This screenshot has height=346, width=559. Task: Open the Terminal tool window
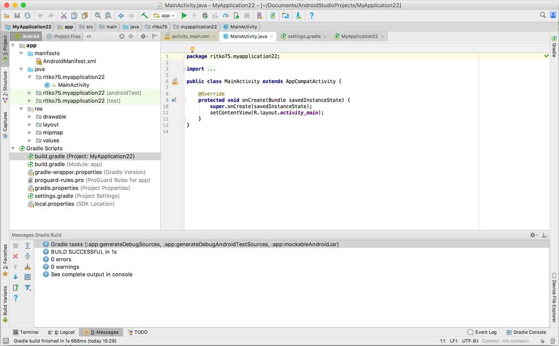tap(26, 332)
